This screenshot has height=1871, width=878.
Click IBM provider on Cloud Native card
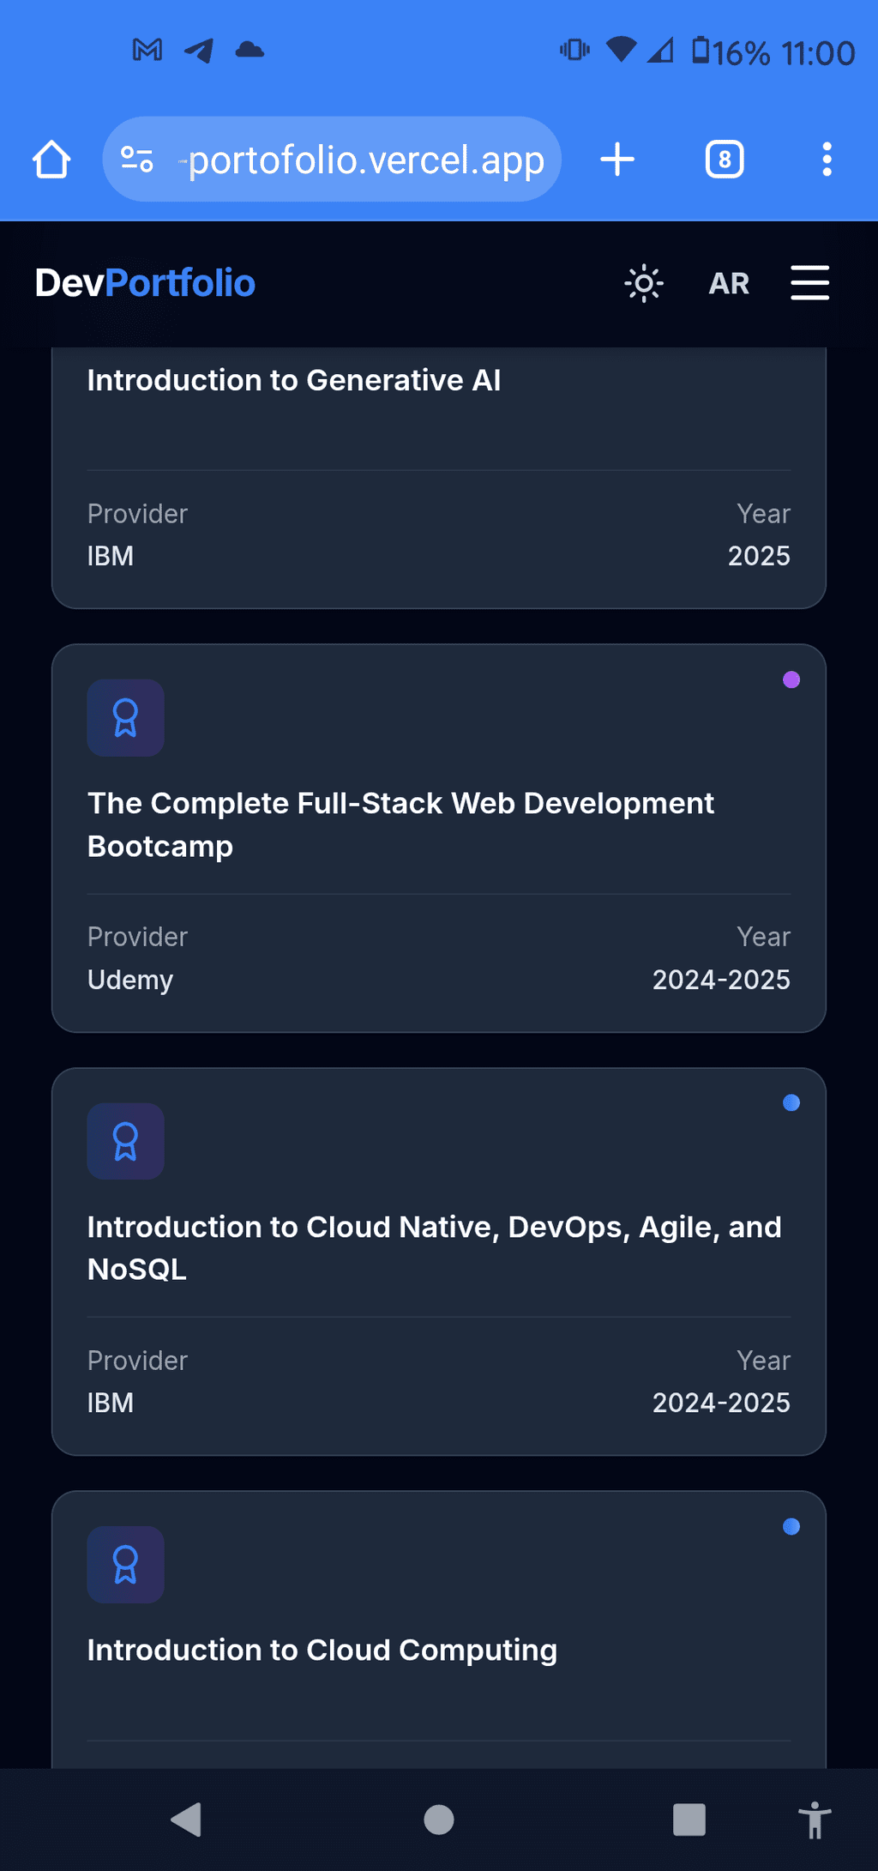[x=111, y=1403]
